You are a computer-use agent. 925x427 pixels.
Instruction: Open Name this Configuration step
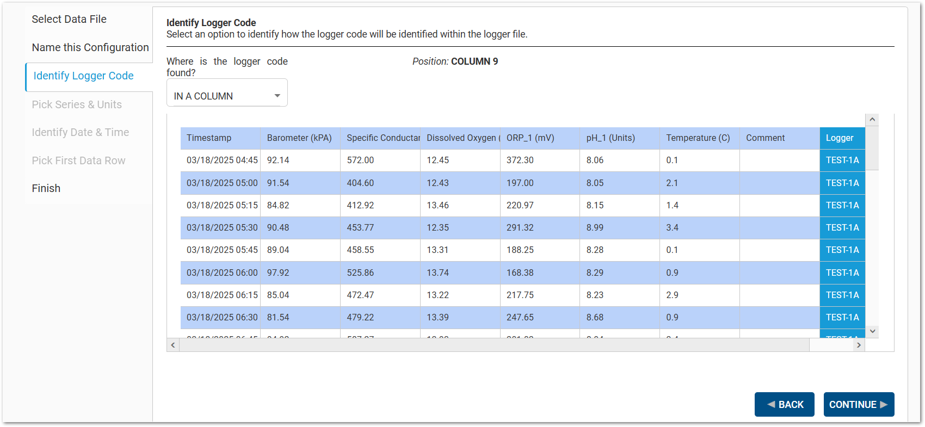point(90,47)
